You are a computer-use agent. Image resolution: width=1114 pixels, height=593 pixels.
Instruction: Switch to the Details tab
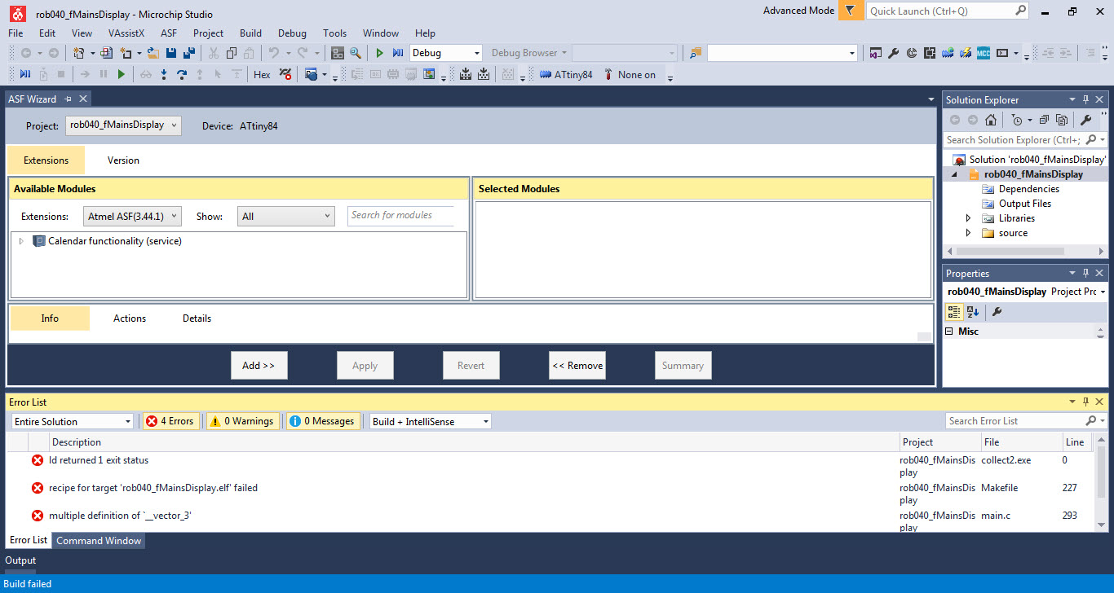click(x=197, y=318)
